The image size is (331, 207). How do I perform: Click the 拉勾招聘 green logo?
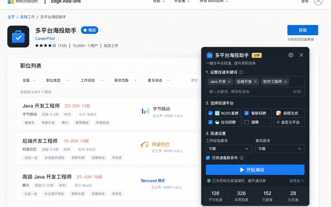tap(217, 122)
